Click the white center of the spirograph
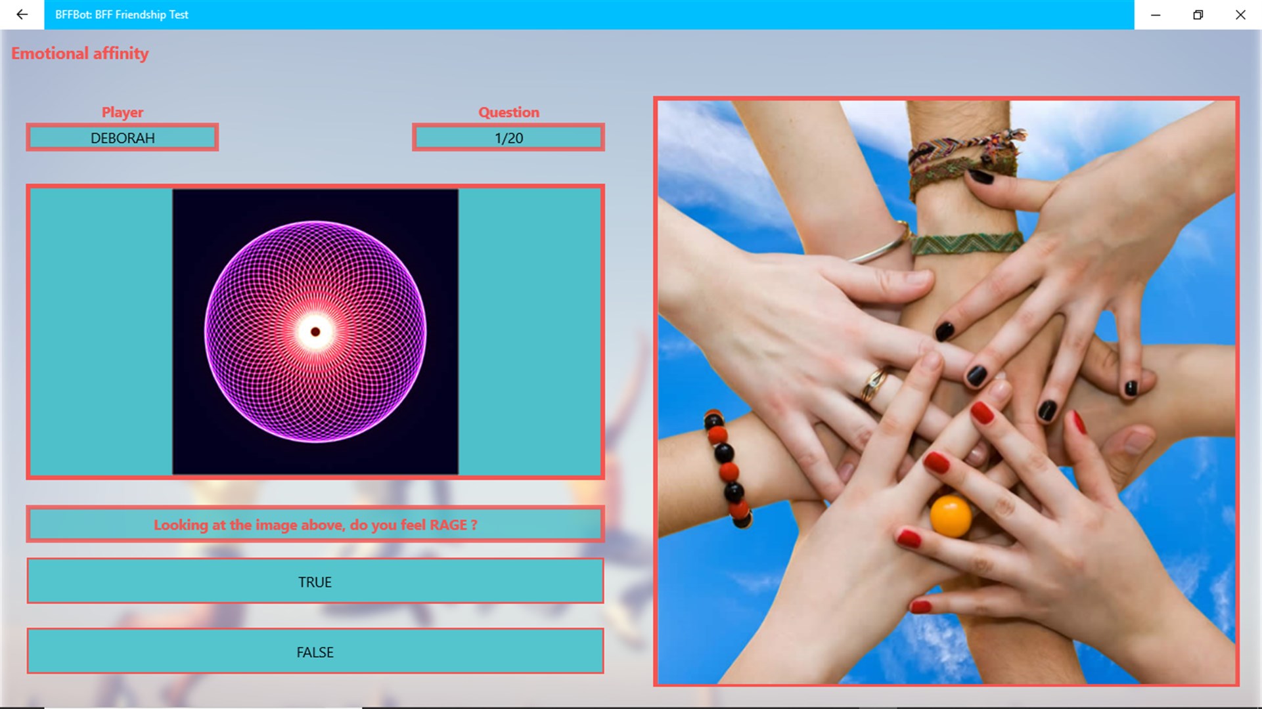This screenshot has width=1262, height=709. [x=315, y=332]
